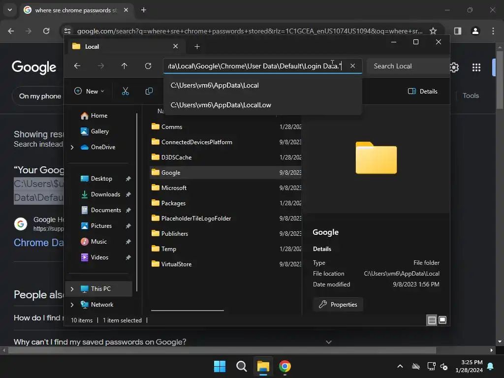The width and height of the screenshot is (504, 378).
Task: Select Network in navigation pane
Action: 102,304
